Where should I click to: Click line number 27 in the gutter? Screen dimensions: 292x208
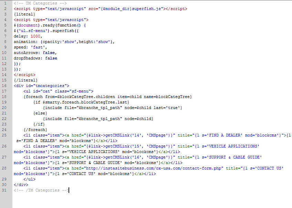4,157
